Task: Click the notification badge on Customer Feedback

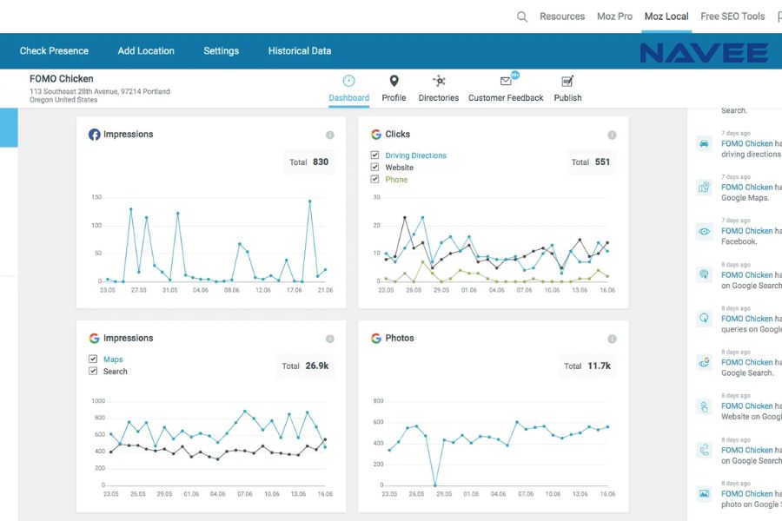Action: pyautogui.click(x=514, y=75)
